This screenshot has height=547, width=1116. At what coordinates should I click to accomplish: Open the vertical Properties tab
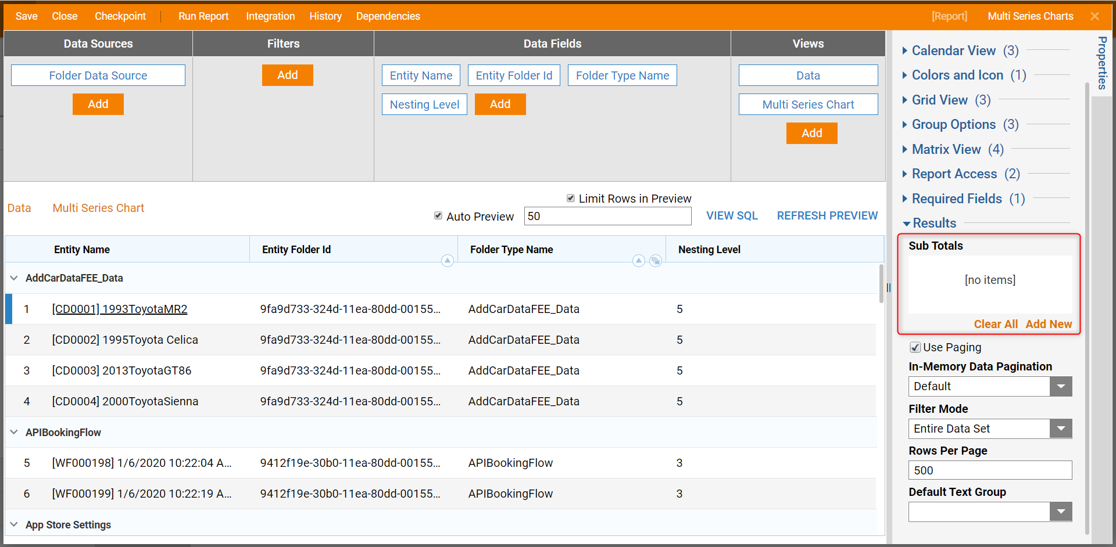pos(1102,63)
